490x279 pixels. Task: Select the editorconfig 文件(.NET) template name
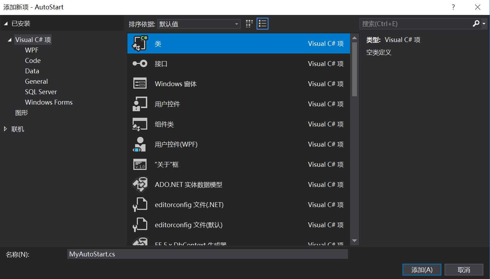coord(189,205)
